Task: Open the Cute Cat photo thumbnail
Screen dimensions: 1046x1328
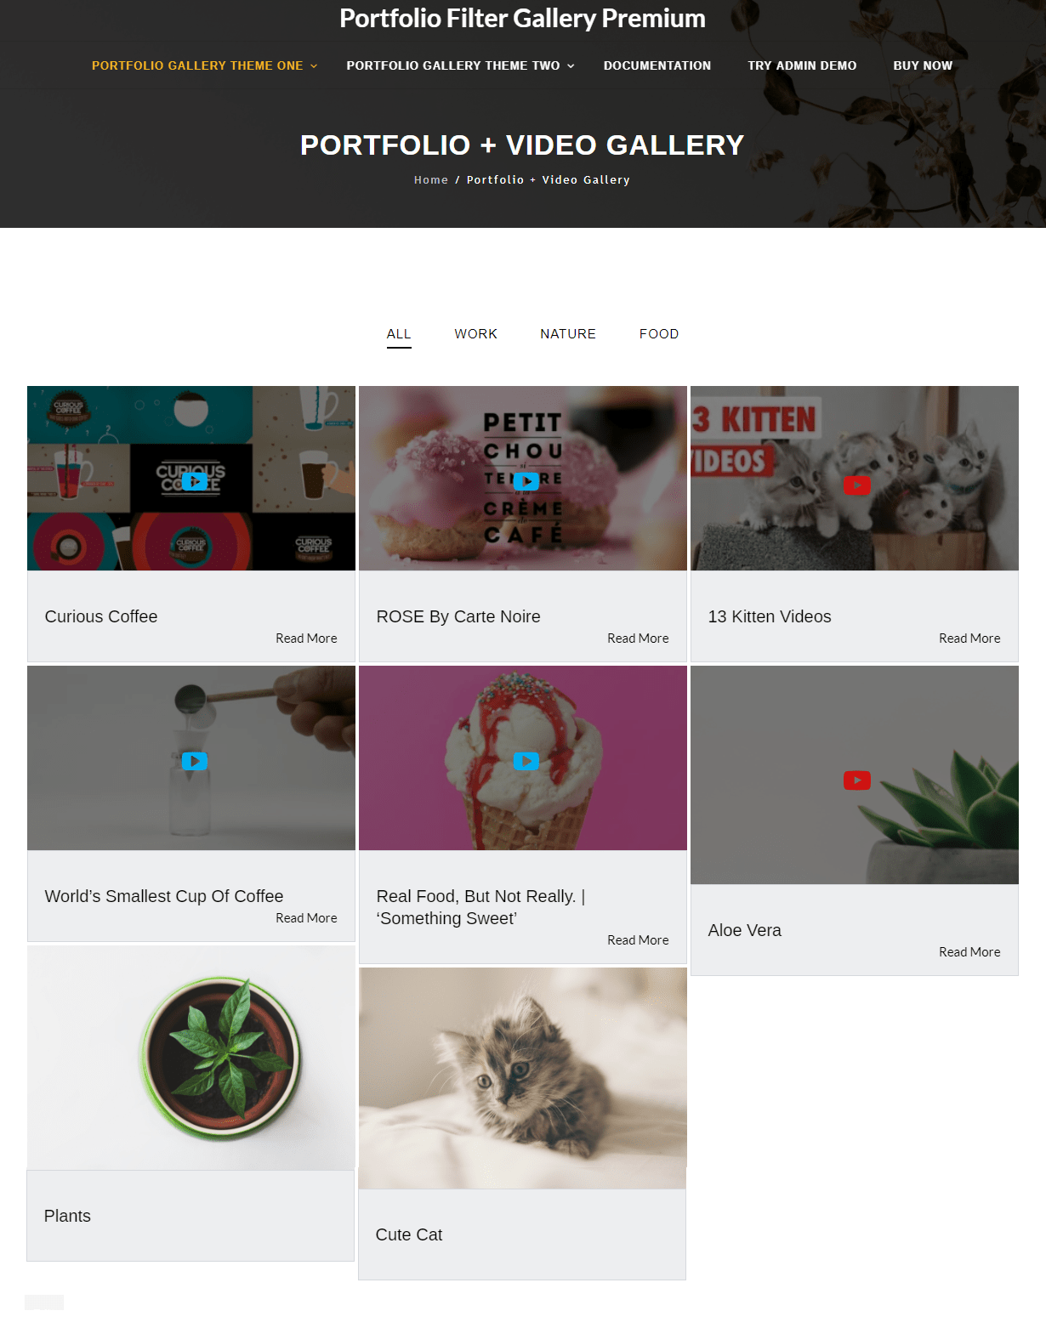Action: coord(523,1078)
